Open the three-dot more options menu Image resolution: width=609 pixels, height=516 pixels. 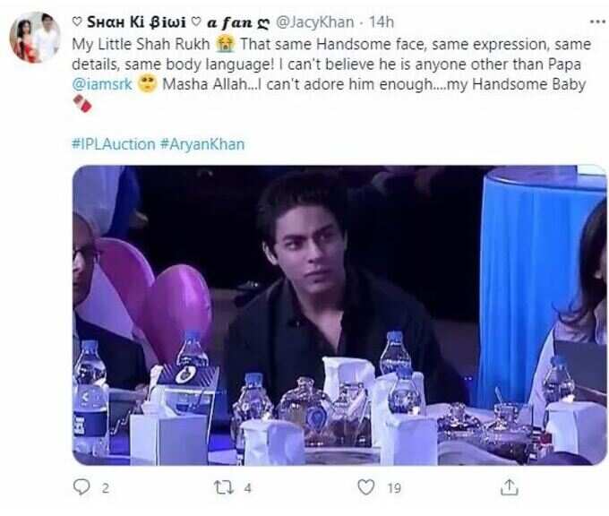[598, 21]
